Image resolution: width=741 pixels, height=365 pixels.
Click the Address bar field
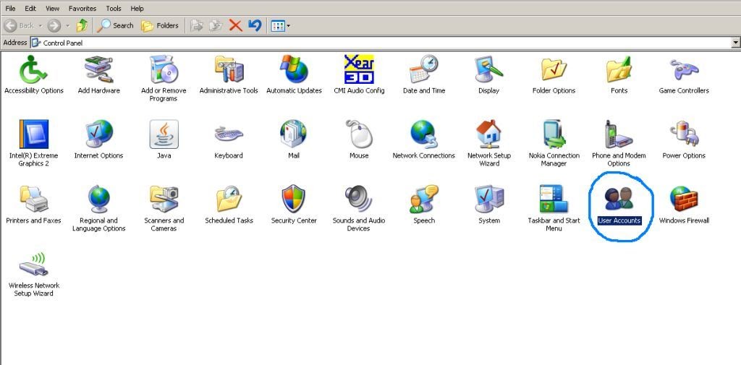click(381, 43)
